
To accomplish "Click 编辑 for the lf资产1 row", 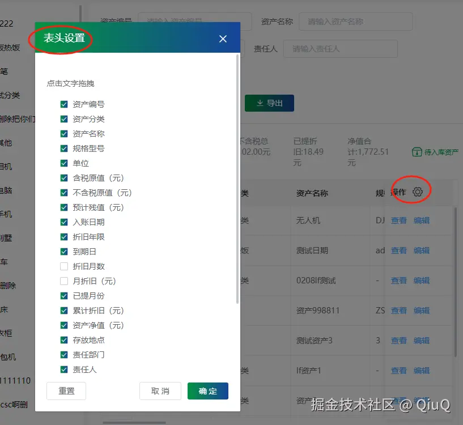I will [422, 371].
